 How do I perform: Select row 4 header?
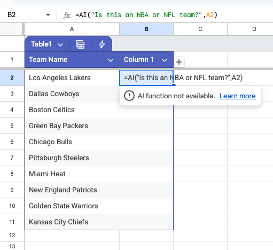click(12, 110)
